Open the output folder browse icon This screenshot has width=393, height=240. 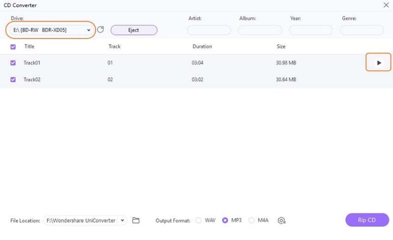pyautogui.click(x=136, y=220)
